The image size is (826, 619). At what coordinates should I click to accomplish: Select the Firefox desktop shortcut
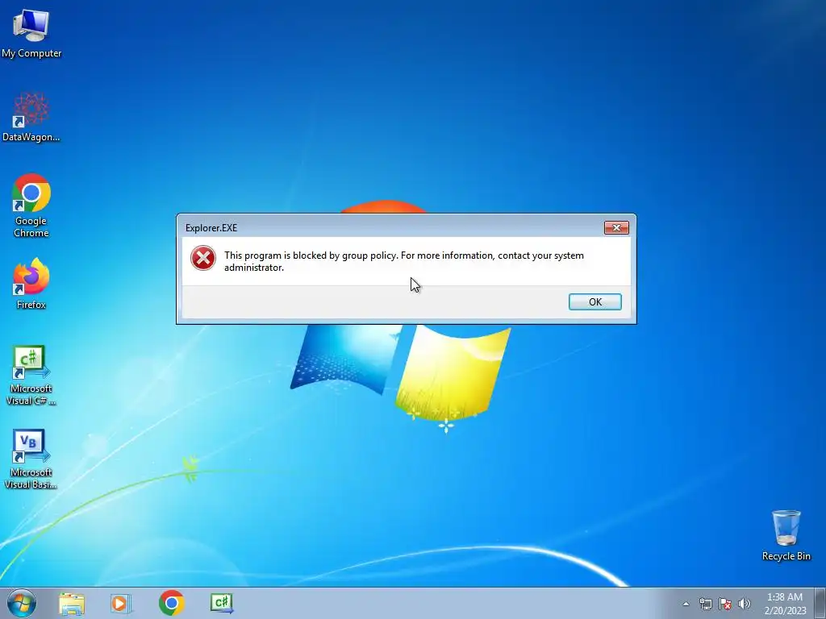point(31,283)
